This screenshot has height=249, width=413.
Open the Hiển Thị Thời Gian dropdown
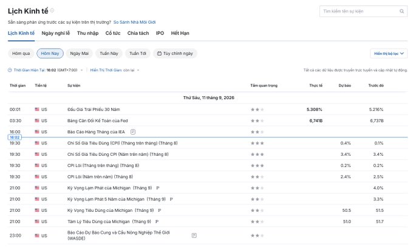coord(115,70)
